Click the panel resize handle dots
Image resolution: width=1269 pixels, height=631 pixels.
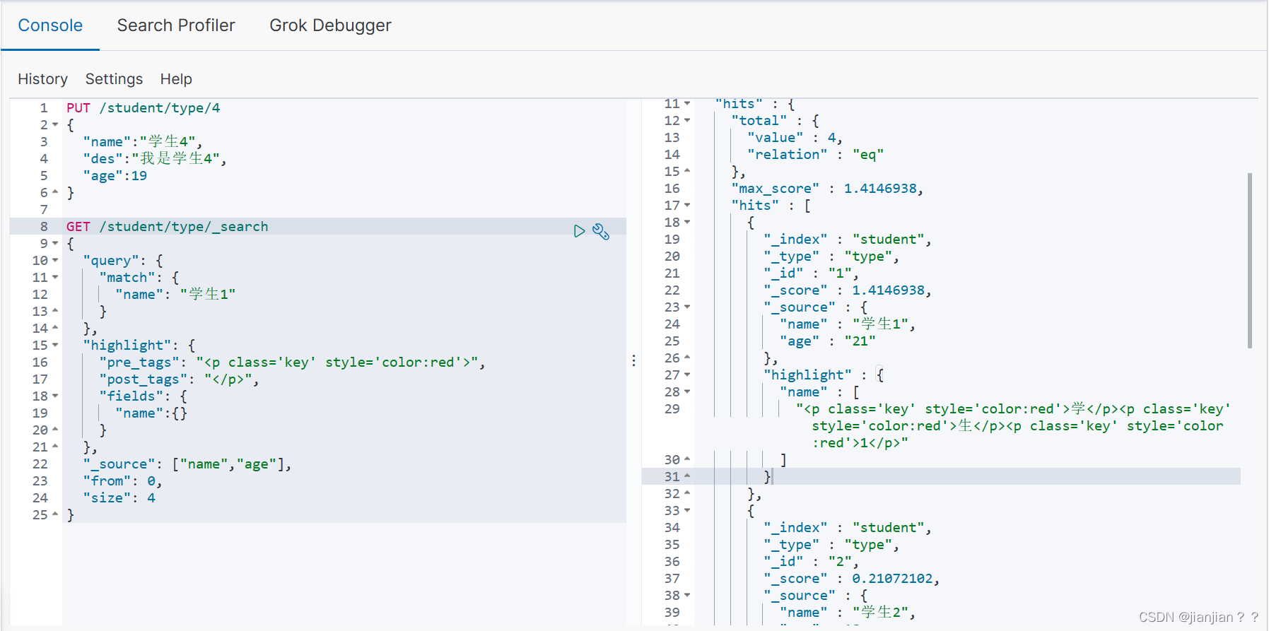[x=634, y=361]
